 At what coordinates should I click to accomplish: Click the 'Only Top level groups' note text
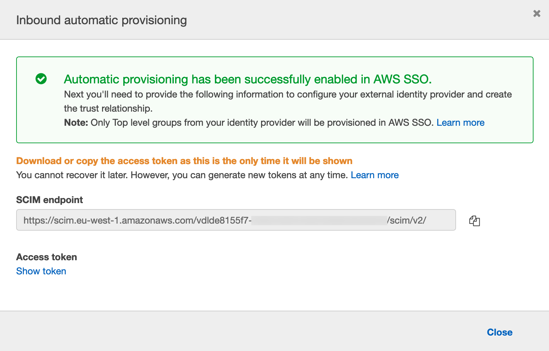261,123
